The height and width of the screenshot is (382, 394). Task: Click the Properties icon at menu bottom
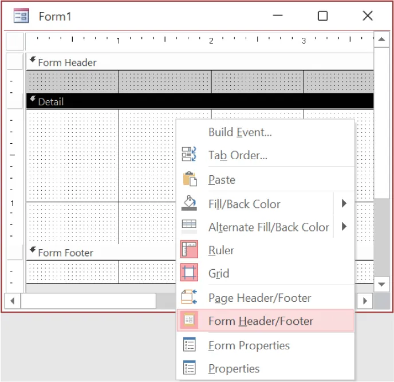coord(189,368)
